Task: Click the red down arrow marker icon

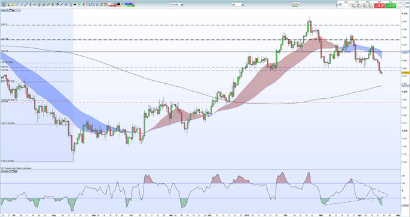Action: coord(84,5)
